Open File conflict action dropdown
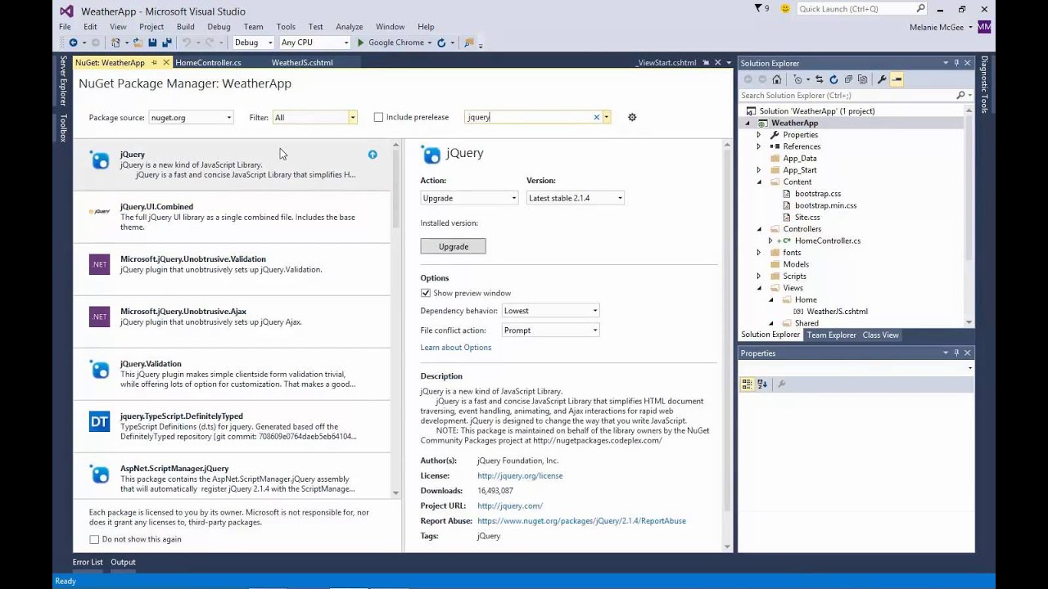1048x589 pixels. pos(550,330)
